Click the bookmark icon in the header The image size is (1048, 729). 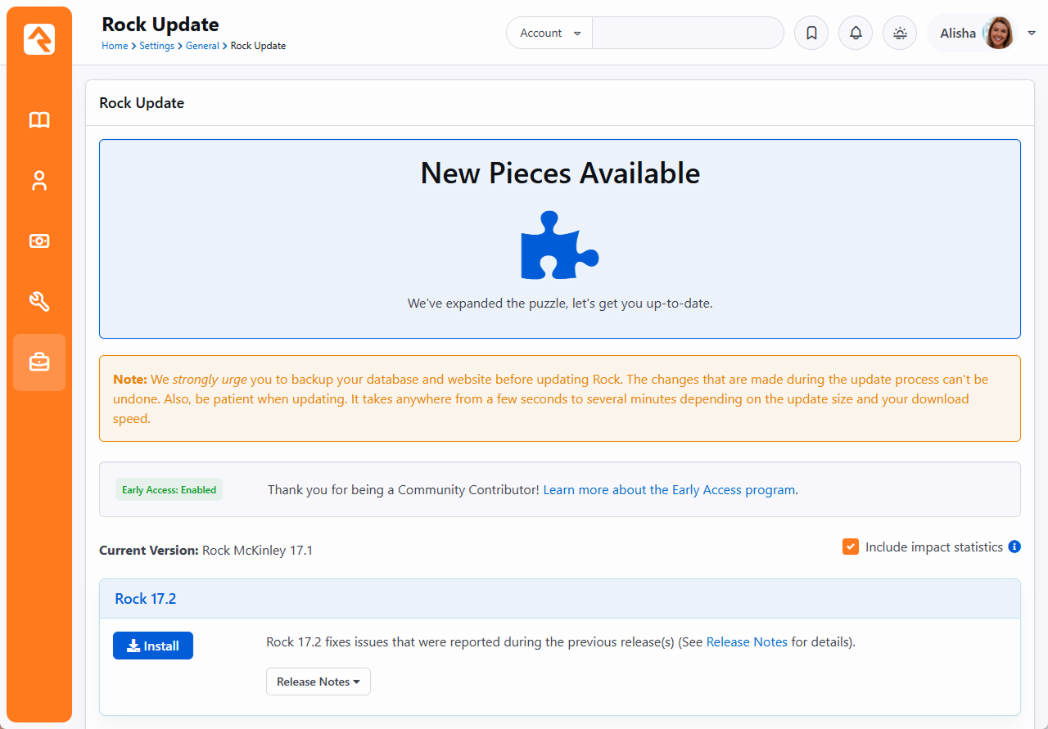coord(811,34)
